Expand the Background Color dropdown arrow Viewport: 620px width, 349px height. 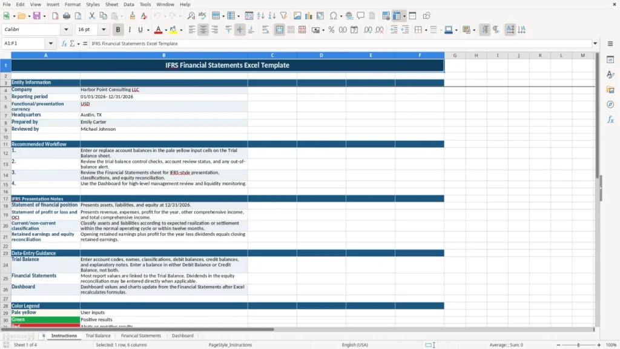(181, 30)
